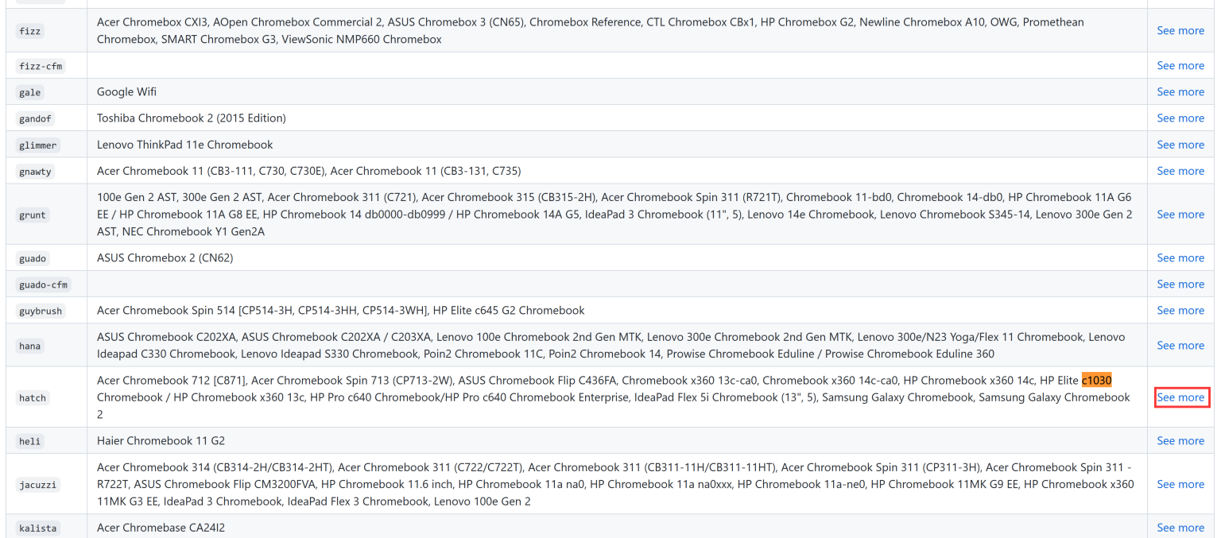Click Toshiba Chromebook 2 (2015 Edition) text
The height and width of the screenshot is (538, 1221).
click(192, 118)
